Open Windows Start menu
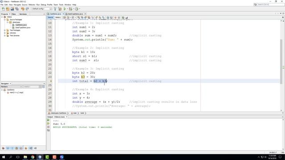Image resolution: width=285 pixels, height=160 pixels. 4,157
